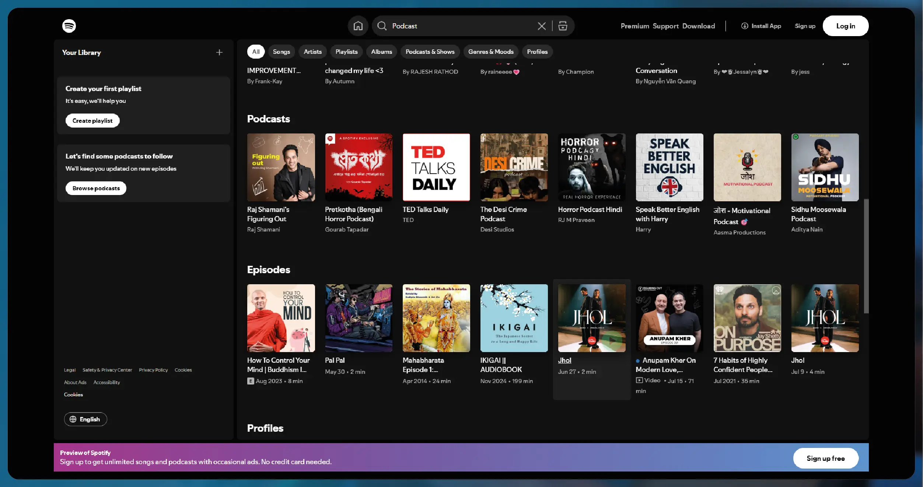Select the Podcasts & Shows filter
This screenshot has height=487, width=923.
(430, 52)
